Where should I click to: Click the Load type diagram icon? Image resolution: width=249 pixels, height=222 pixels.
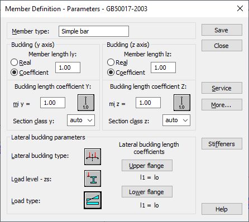[93, 200]
